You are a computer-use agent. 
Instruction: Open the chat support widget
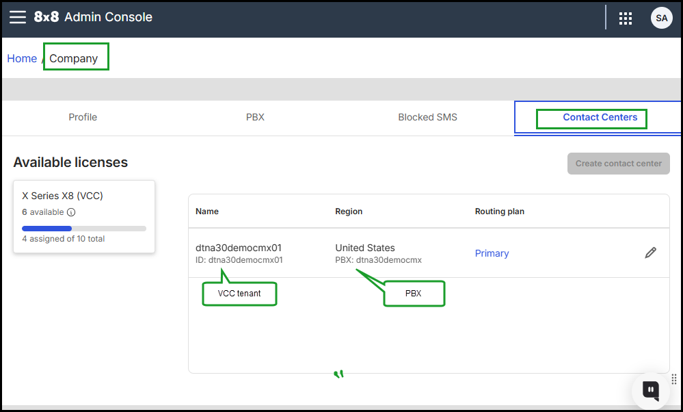pos(650,391)
